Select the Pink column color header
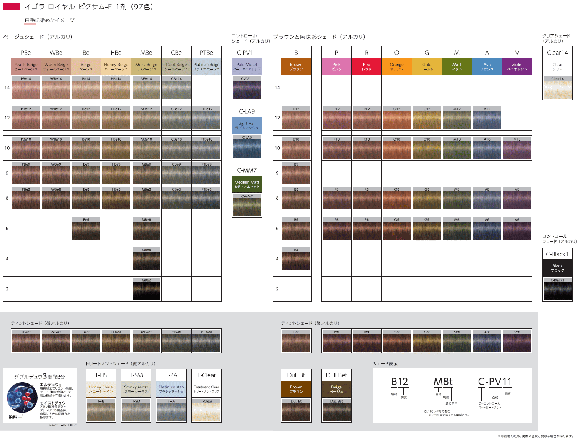Viewport: 580px width, 438px height. point(336,66)
